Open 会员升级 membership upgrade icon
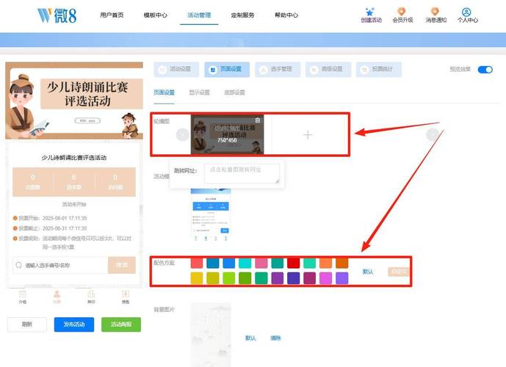506x367 pixels. tap(401, 13)
